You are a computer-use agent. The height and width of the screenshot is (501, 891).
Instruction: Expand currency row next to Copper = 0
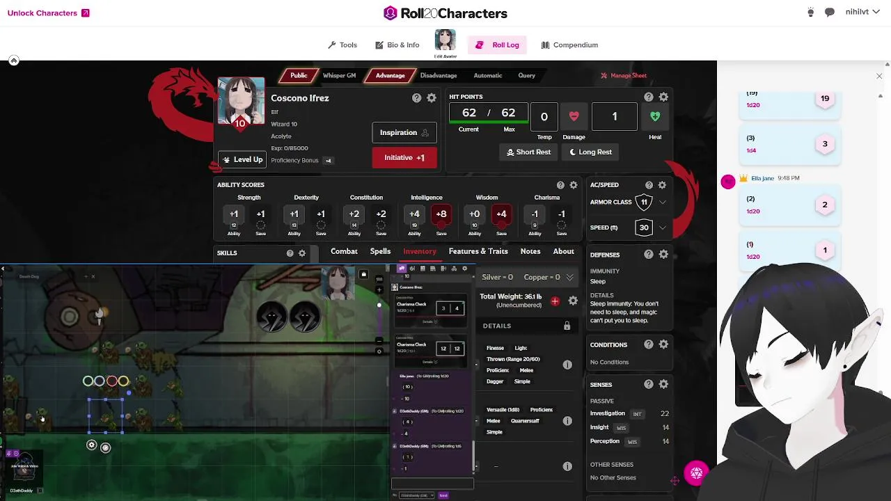point(569,277)
